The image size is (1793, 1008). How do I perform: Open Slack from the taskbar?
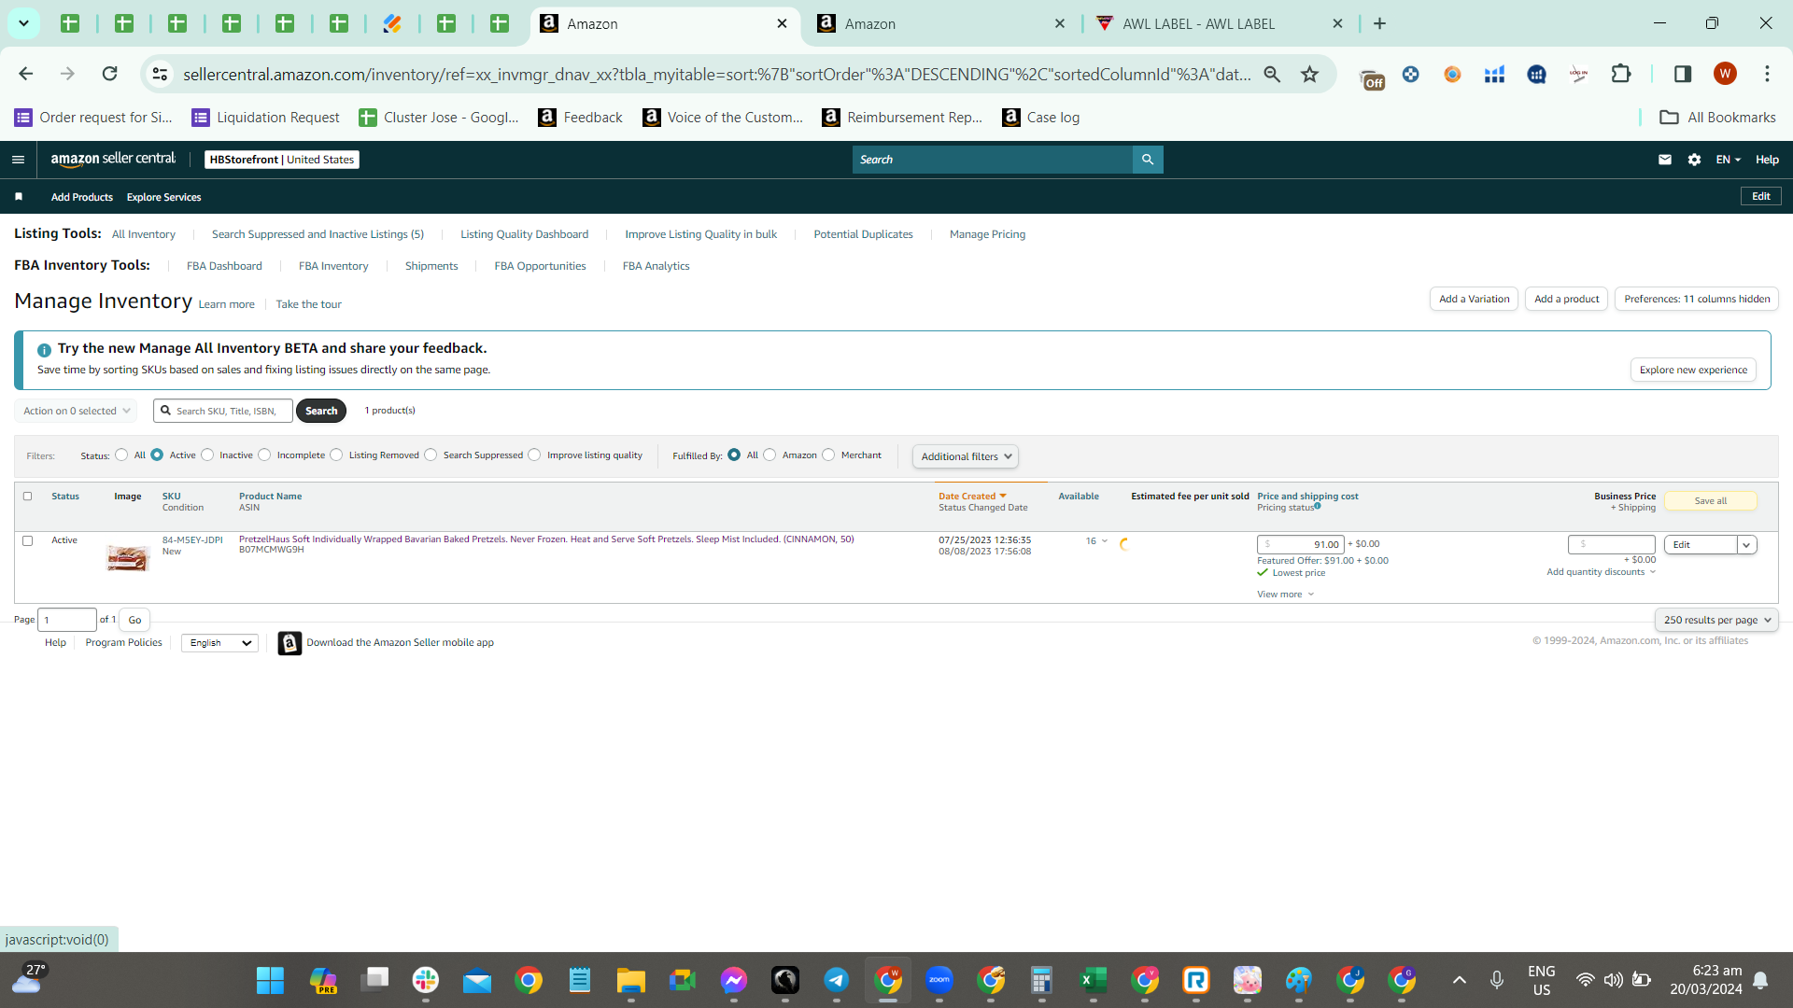426,980
